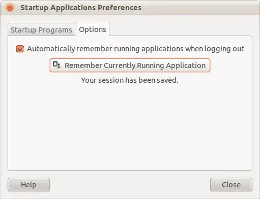
Task: Click the Help button label
Action: pyautogui.click(x=28, y=185)
